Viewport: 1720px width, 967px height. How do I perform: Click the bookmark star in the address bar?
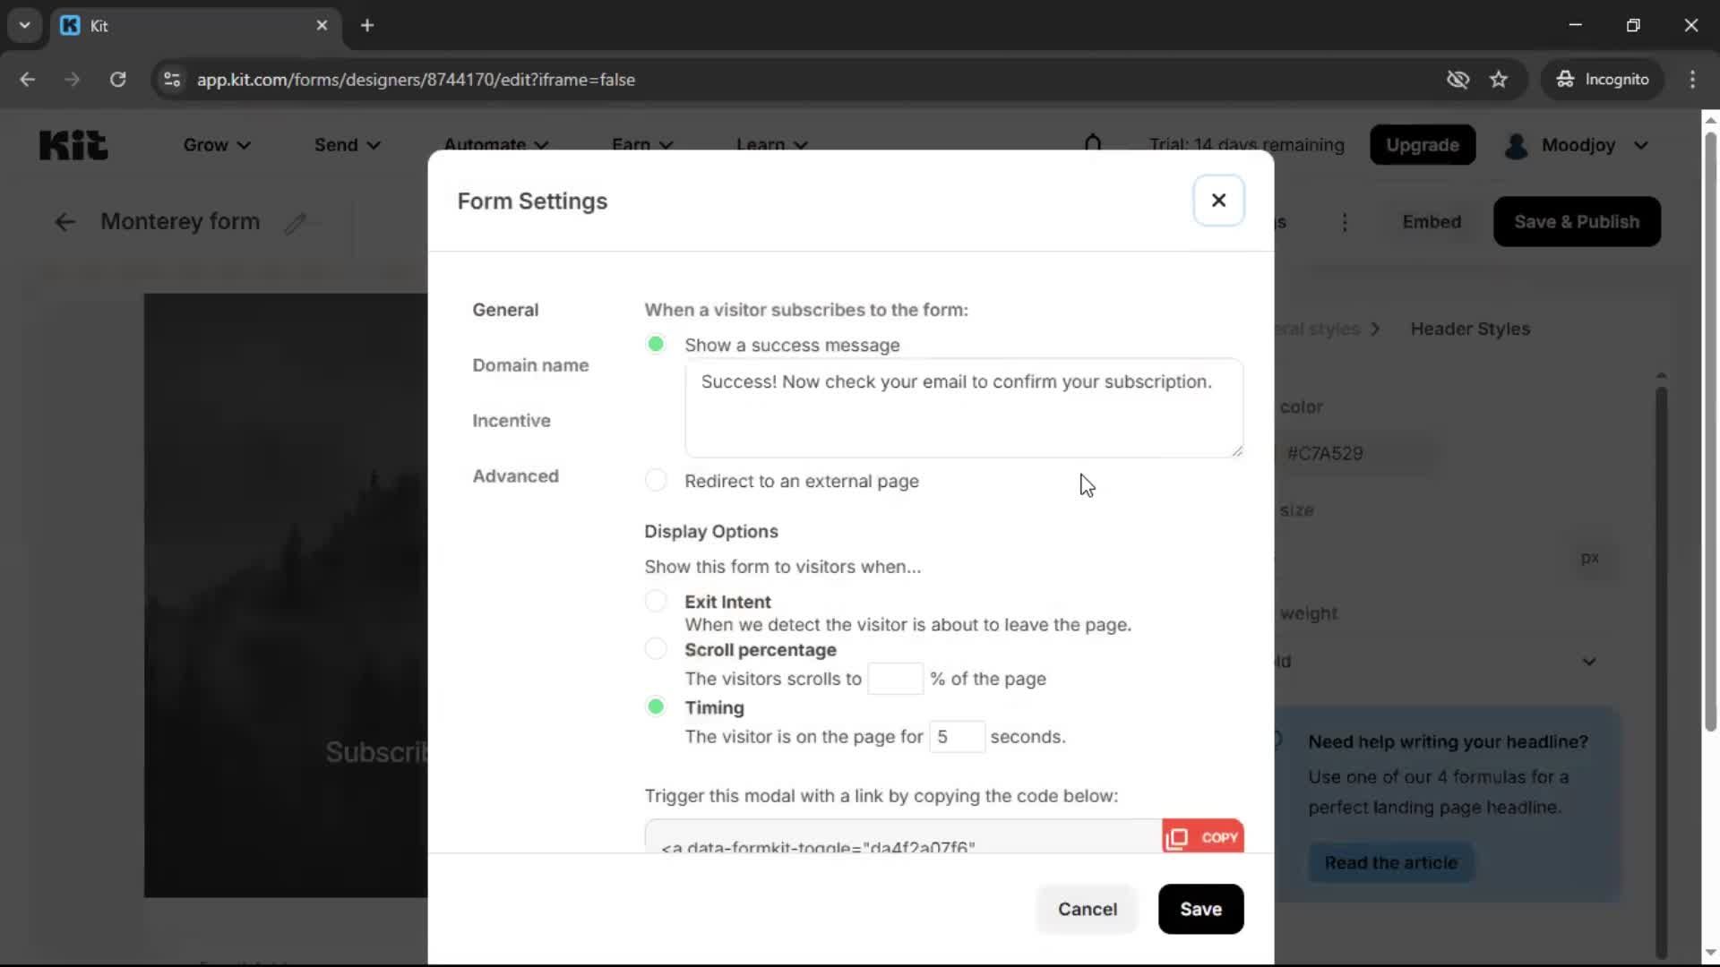tap(1499, 79)
